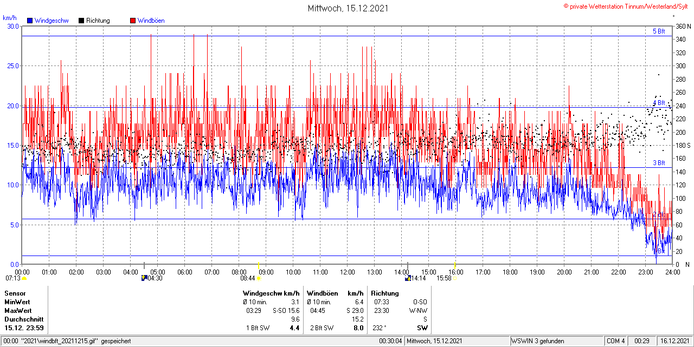
Task: Click the max wind speed entry S-SO 15.6
Action: 286,311
